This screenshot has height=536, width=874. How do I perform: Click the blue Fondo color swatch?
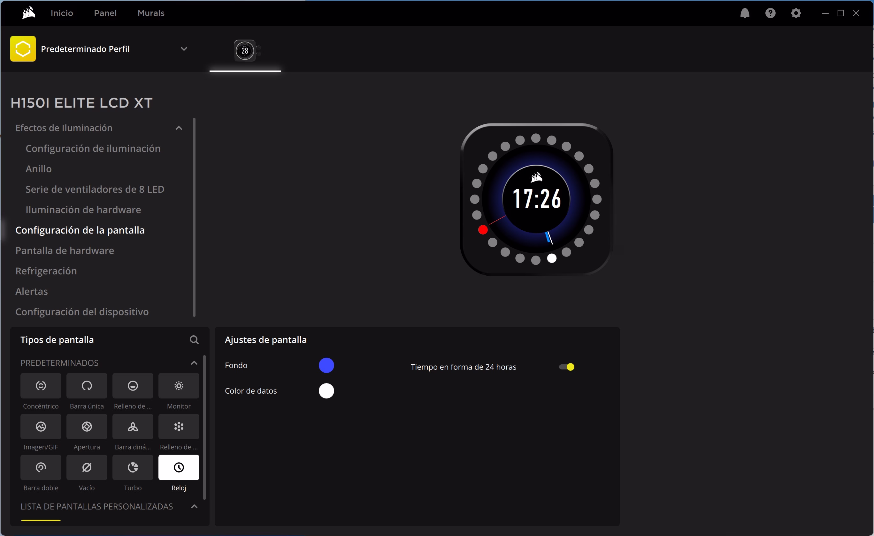[x=326, y=366]
